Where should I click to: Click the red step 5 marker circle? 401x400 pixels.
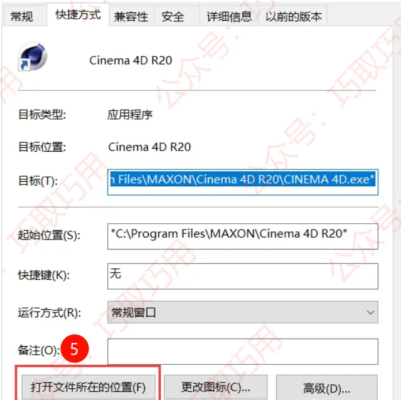[75, 349]
